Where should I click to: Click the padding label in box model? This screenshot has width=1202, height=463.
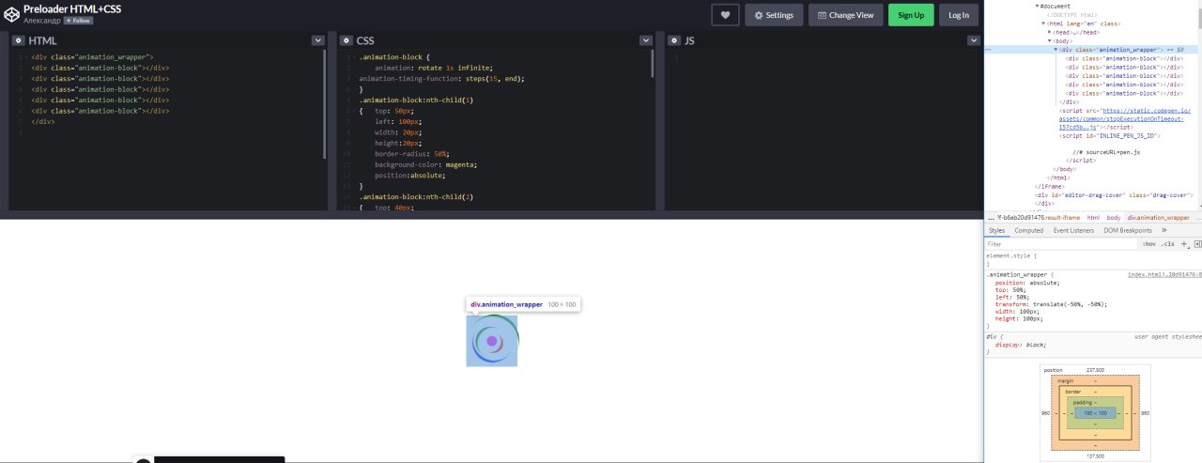click(1083, 402)
